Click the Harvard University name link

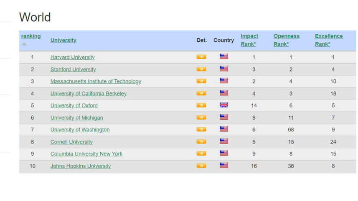coord(72,57)
